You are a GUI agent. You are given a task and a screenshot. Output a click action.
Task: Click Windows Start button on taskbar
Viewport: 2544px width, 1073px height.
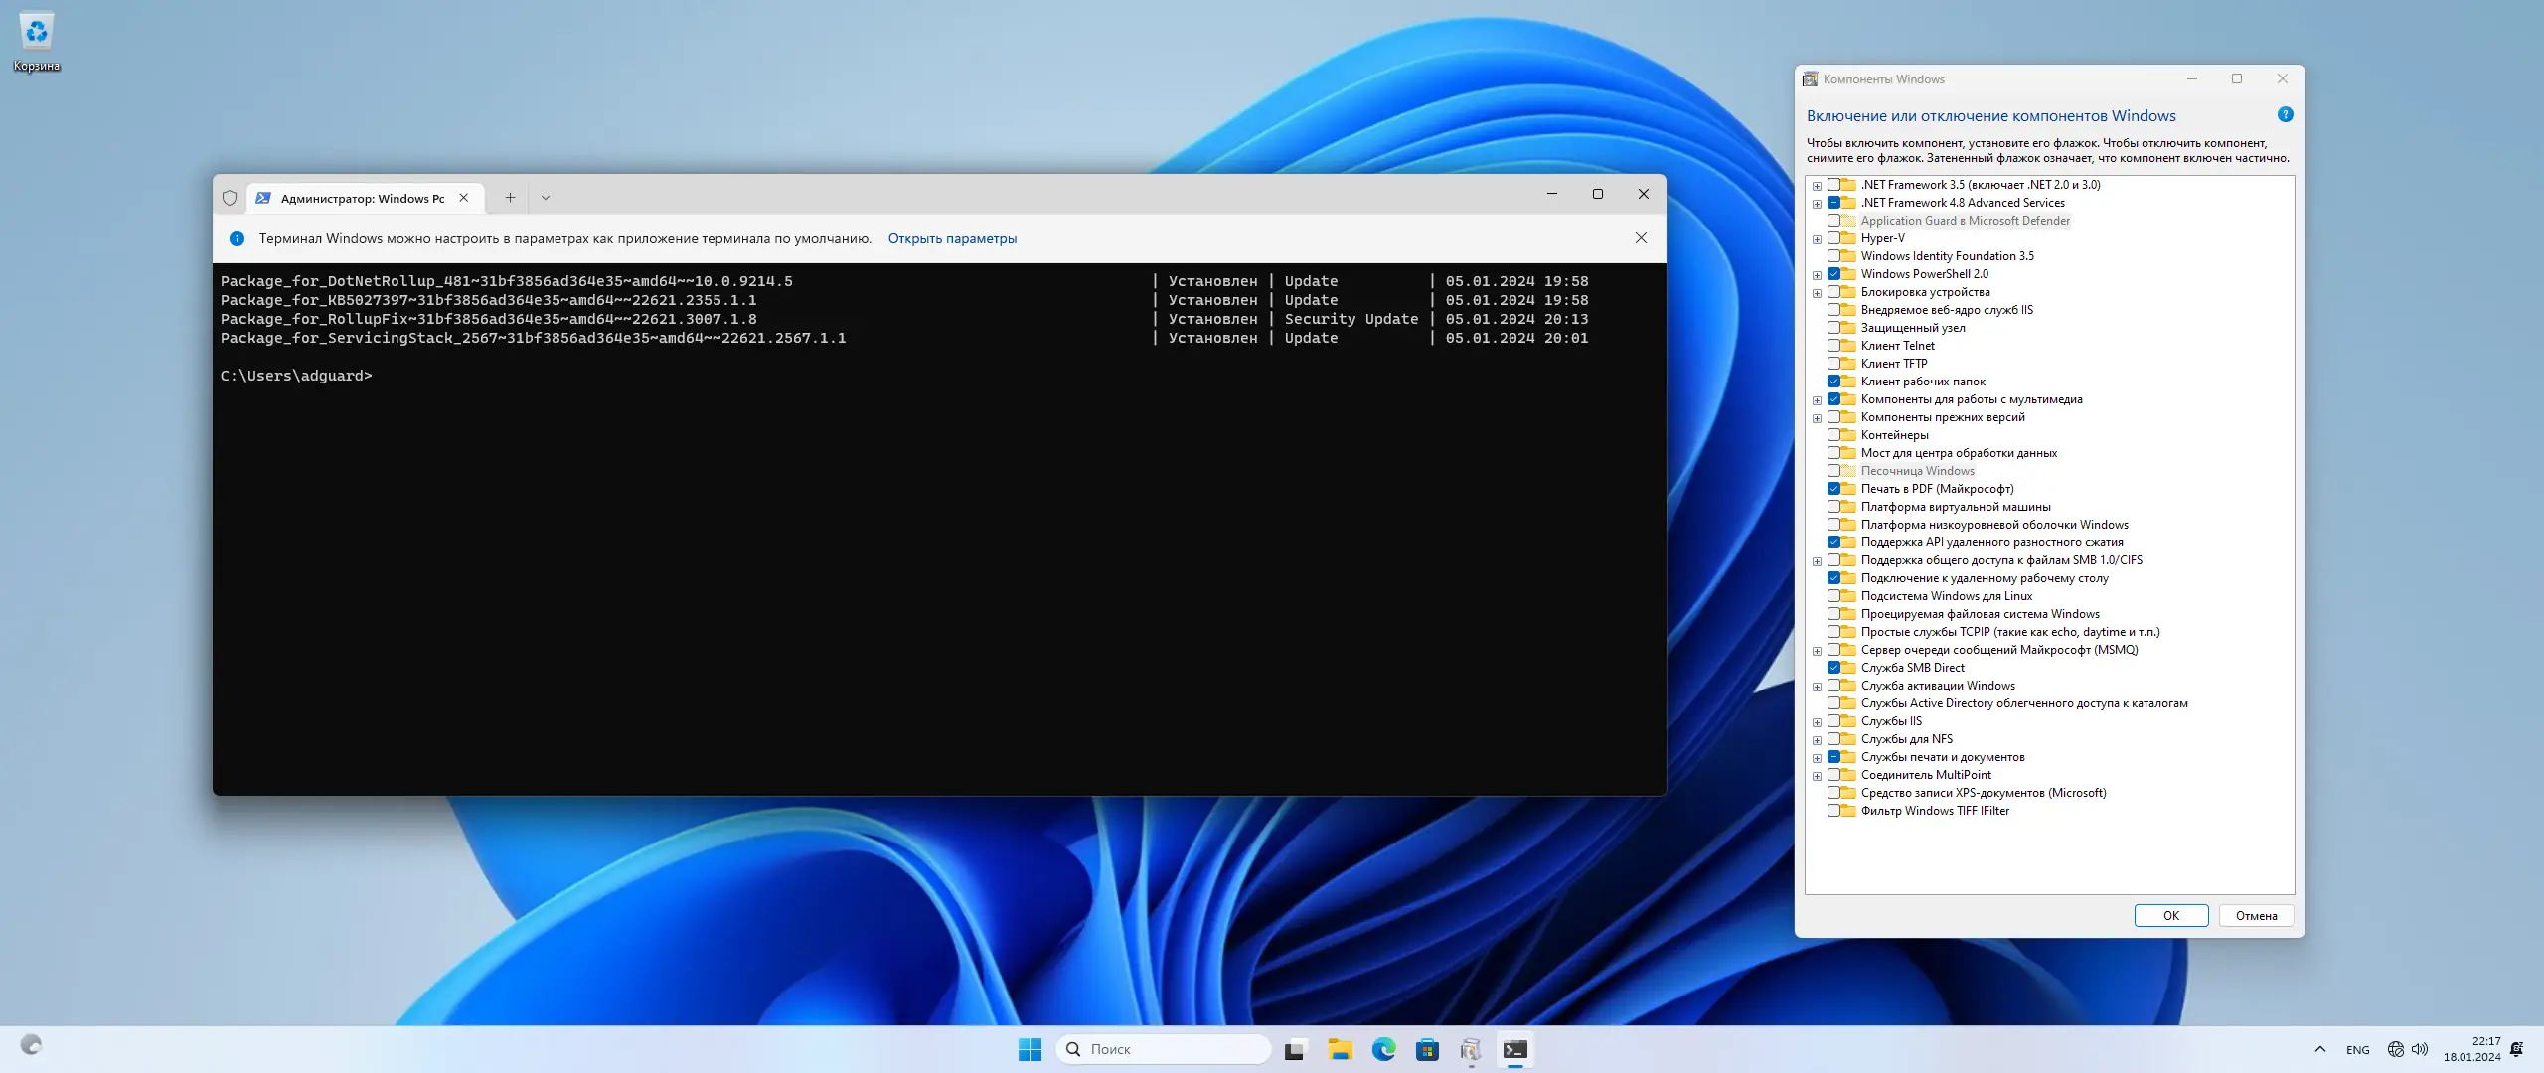[x=1030, y=1049]
